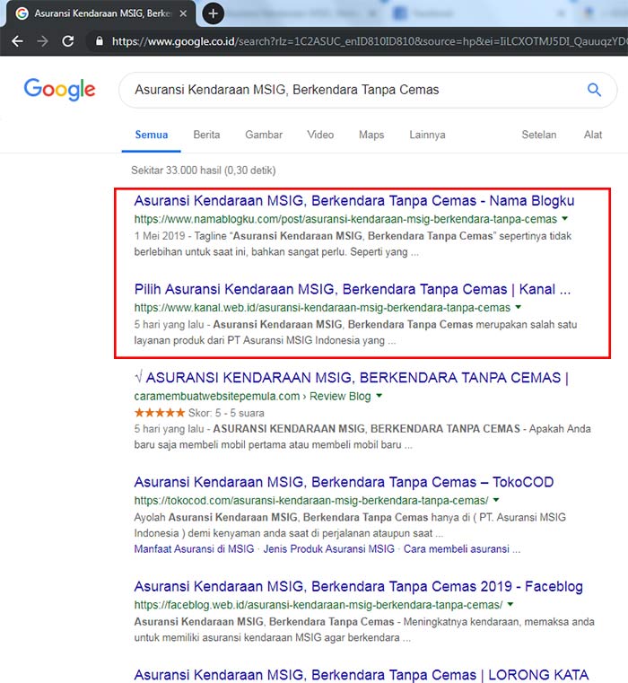Screen dimensions: 628x683
Task: Open the Setelan settings menu
Action: [x=539, y=135]
